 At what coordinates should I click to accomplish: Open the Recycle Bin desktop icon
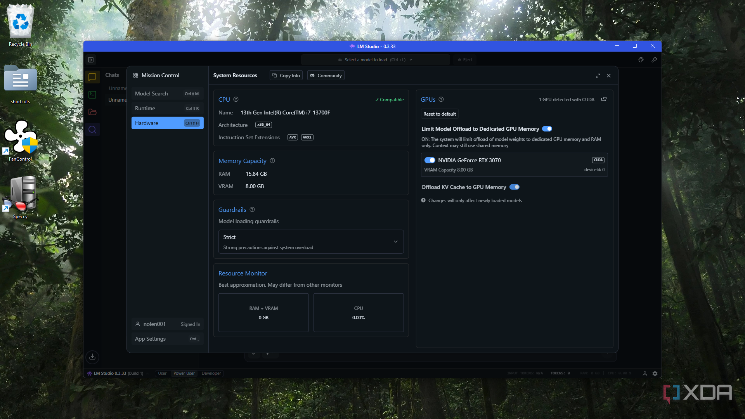click(20, 26)
